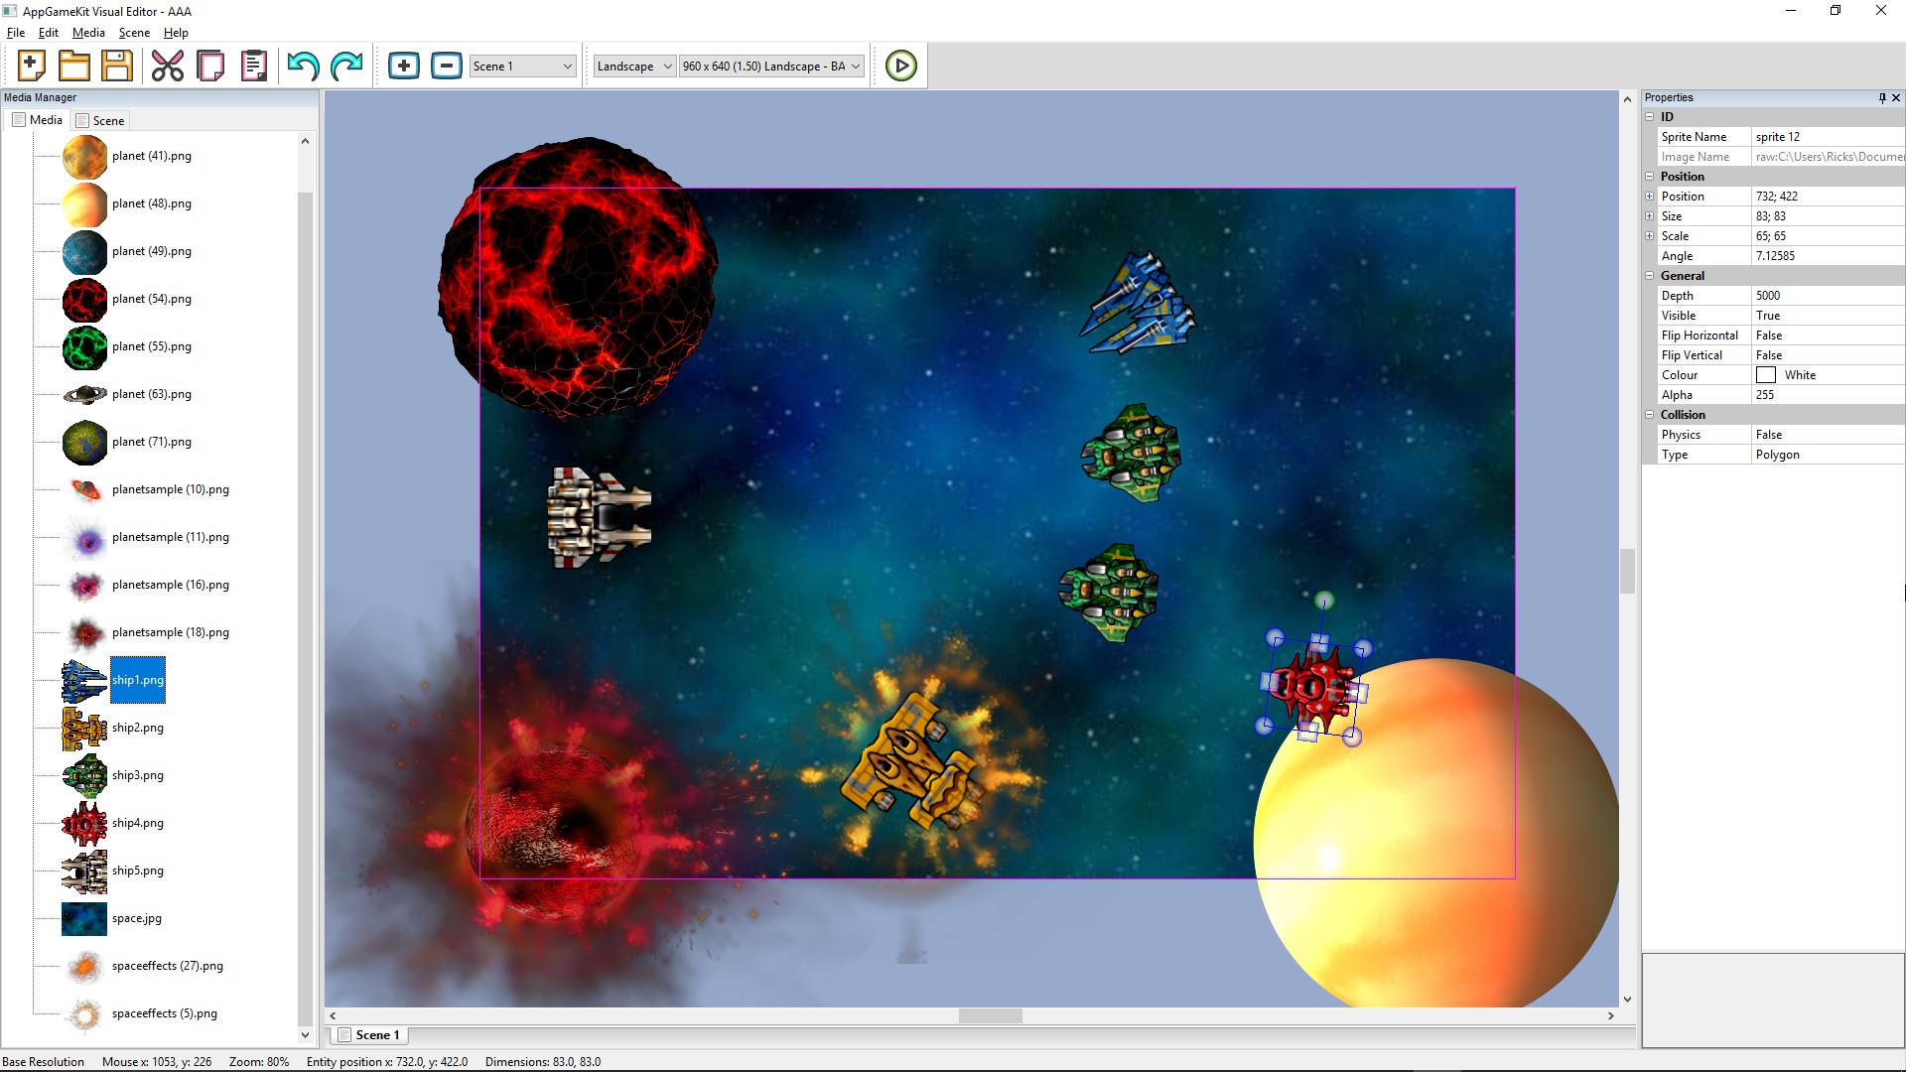Click the Redo arrow icon

click(x=346, y=66)
